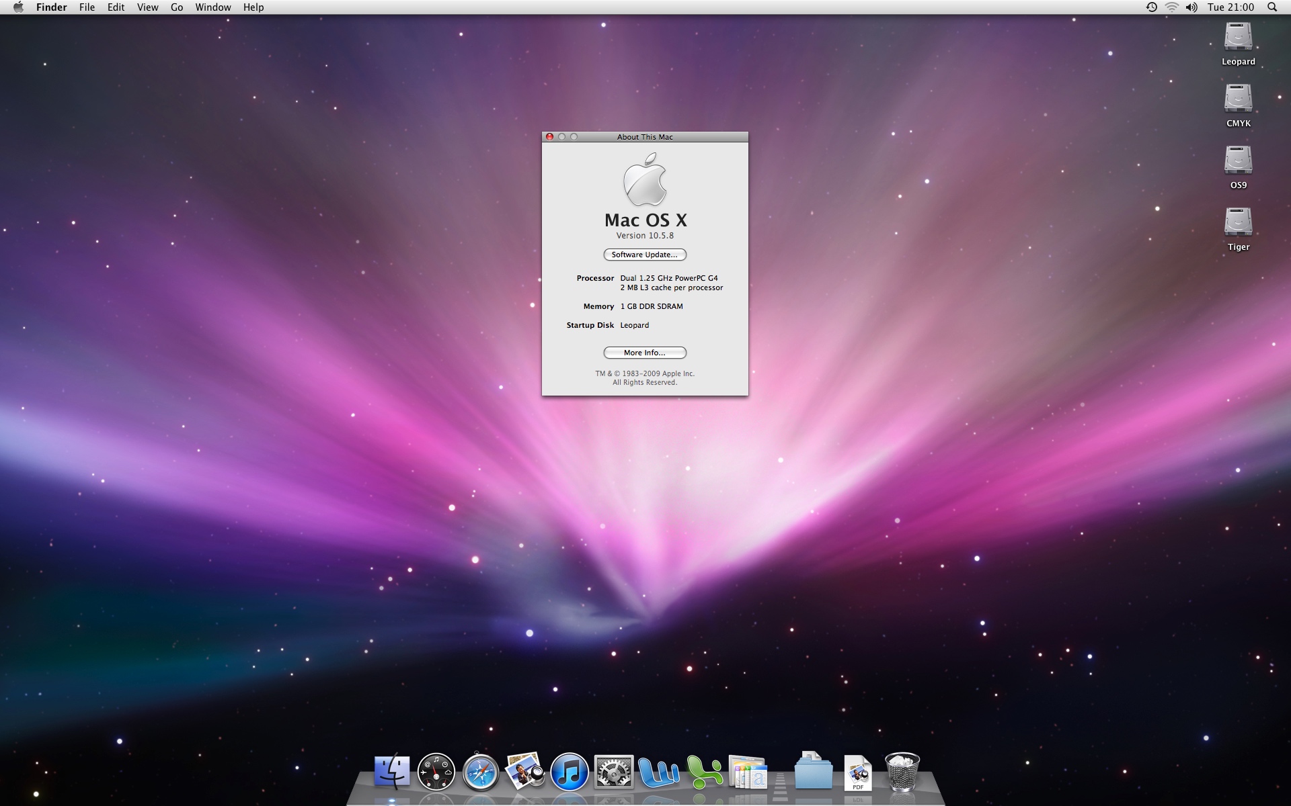The image size is (1291, 806).
Task: Open Finder from the Dock
Action: point(392,771)
